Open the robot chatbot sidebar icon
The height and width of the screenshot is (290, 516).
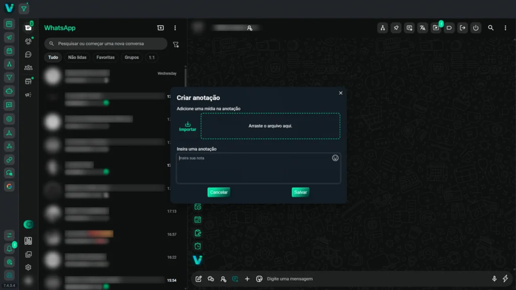click(x=9, y=91)
